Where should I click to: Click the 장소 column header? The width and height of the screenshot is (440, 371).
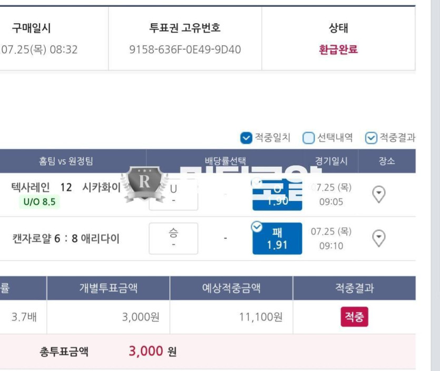tap(387, 161)
